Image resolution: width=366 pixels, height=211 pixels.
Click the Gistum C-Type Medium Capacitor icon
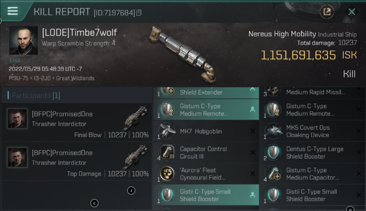[273, 174]
